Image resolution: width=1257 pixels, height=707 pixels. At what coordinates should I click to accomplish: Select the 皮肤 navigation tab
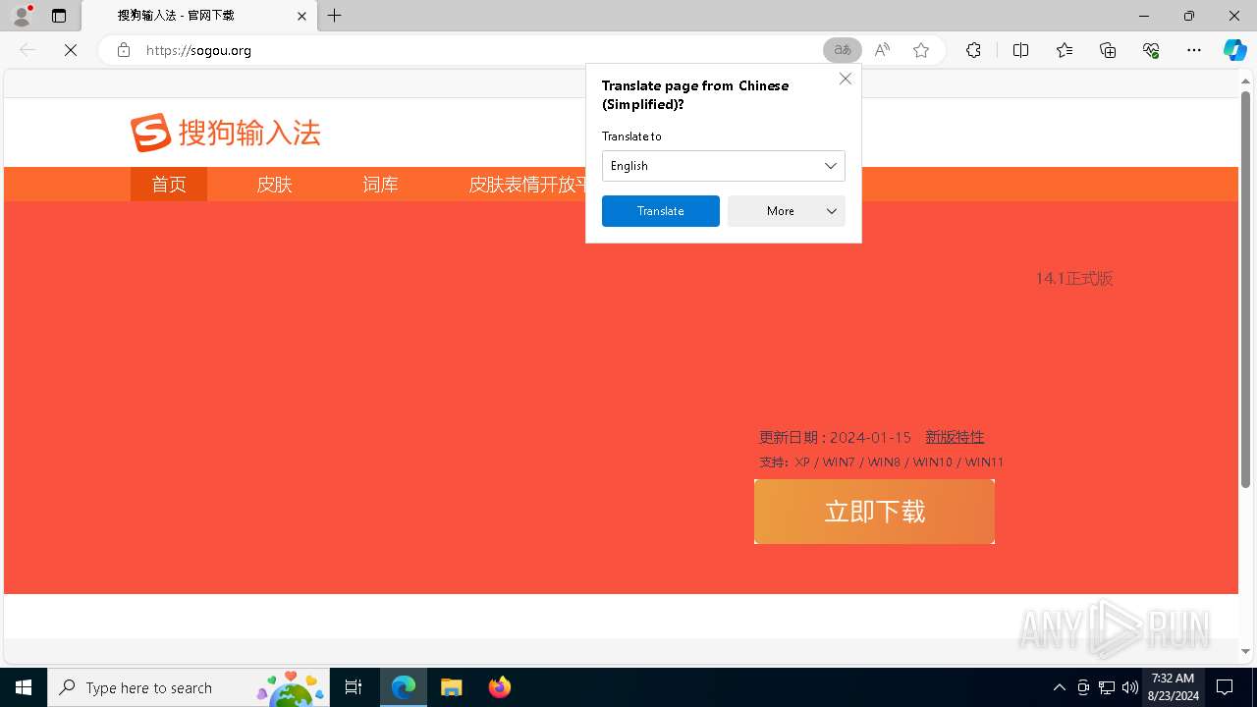click(275, 185)
